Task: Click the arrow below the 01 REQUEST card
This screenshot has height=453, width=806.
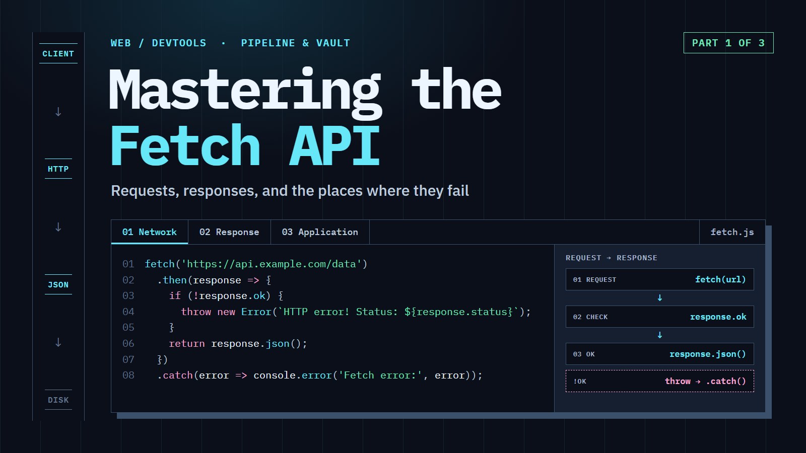Action: pyautogui.click(x=660, y=298)
